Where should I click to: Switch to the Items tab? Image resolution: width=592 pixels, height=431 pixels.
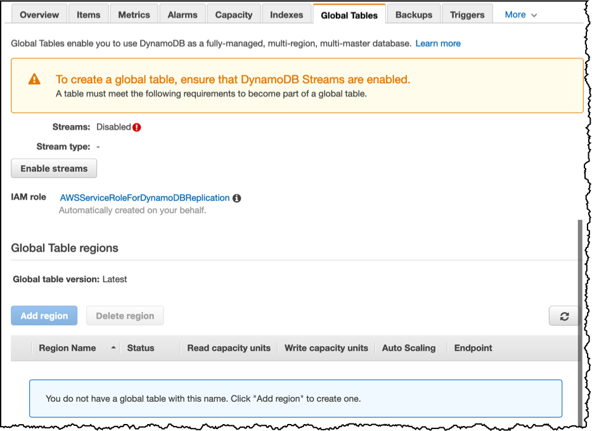pyautogui.click(x=88, y=15)
